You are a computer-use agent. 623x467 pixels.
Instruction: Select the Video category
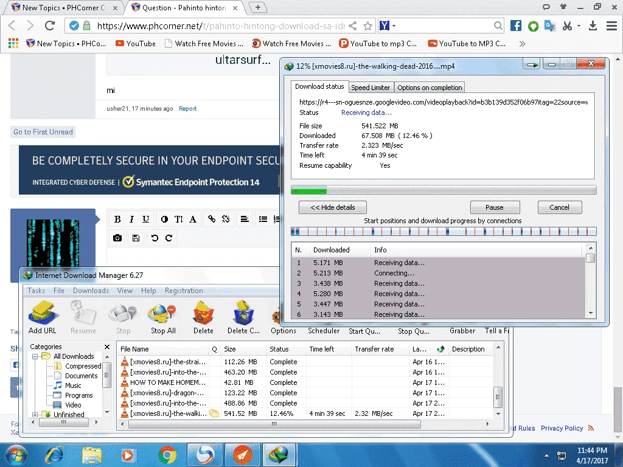tap(73, 405)
